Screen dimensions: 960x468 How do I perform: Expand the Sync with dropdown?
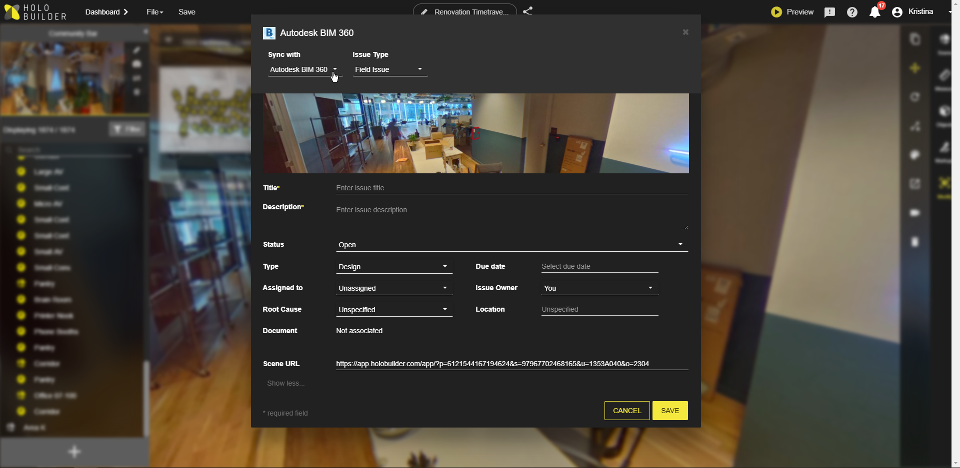(x=304, y=69)
